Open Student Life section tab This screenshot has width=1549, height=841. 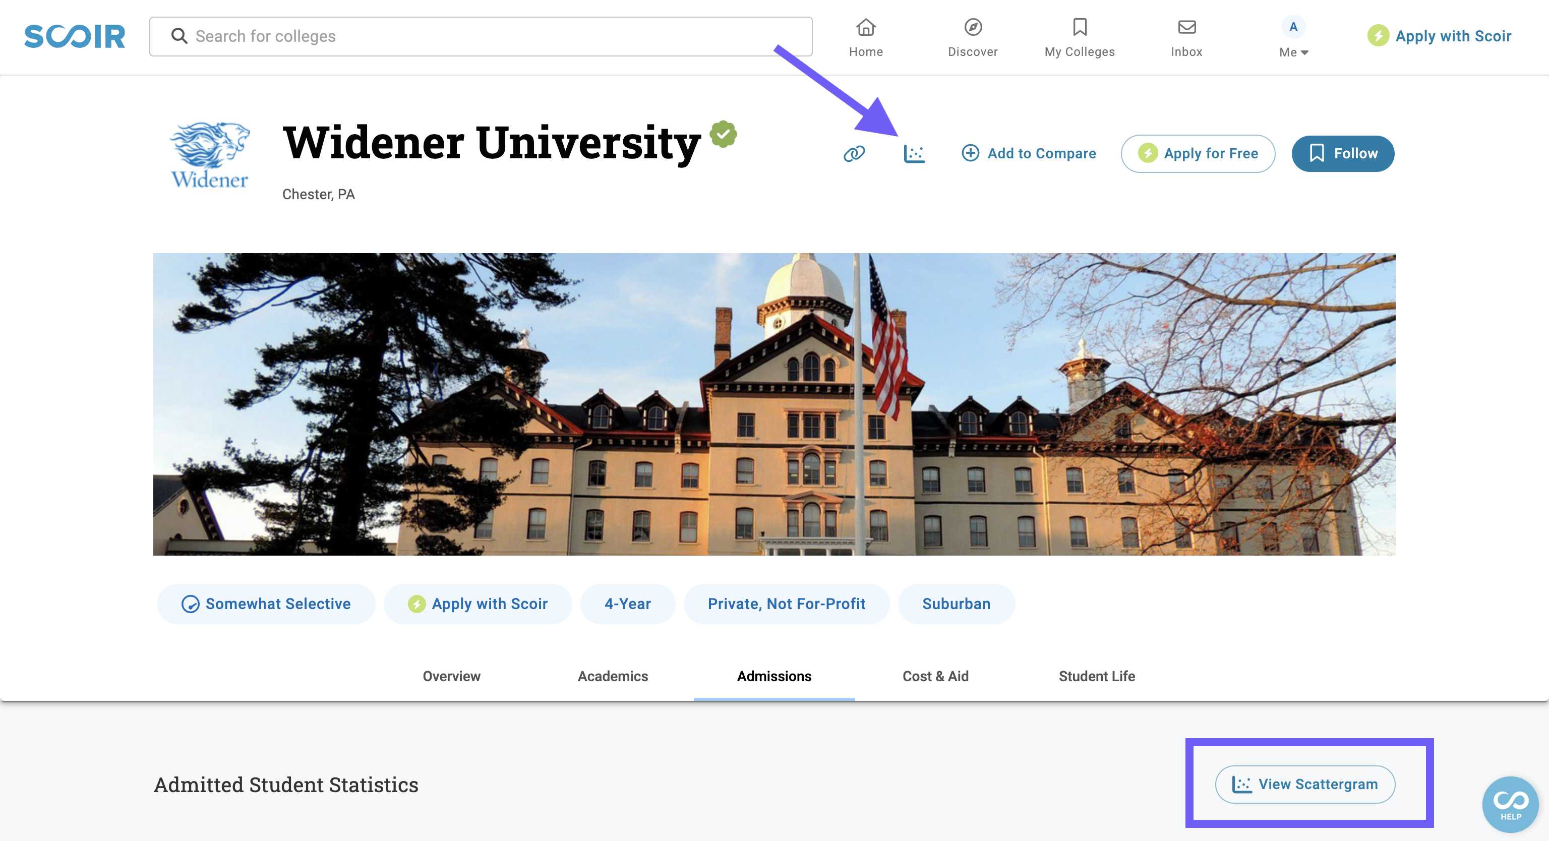(1097, 676)
